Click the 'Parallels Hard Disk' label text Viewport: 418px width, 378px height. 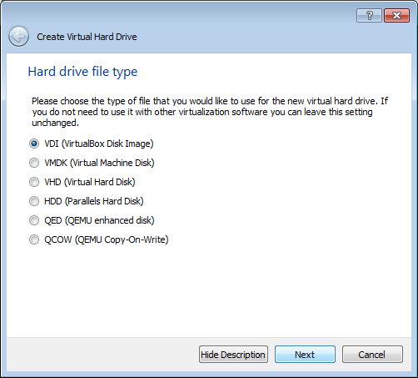click(104, 201)
